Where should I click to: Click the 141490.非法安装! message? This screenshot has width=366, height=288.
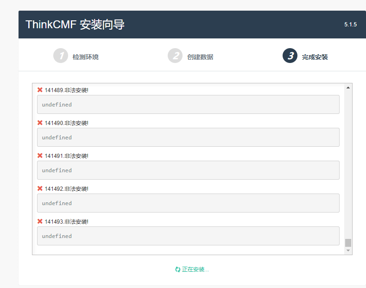click(x=67, y=123)
